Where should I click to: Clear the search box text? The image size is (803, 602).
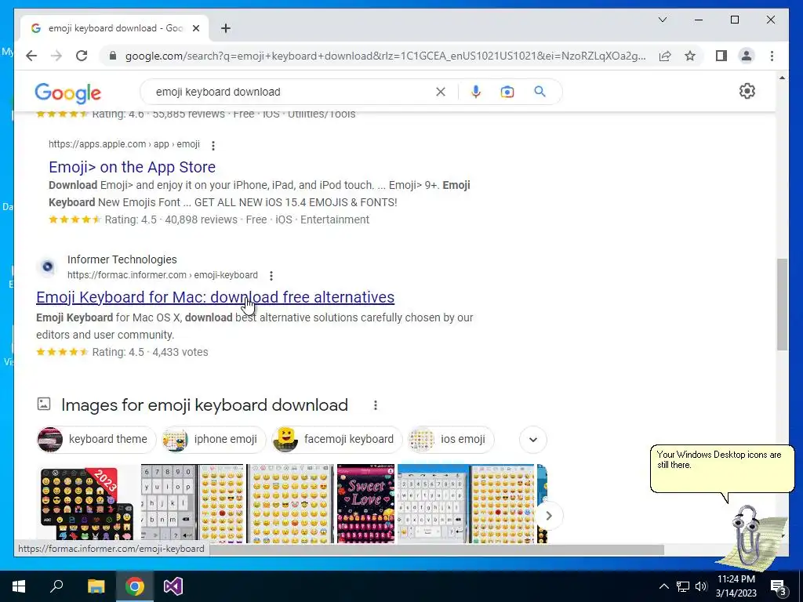coord(441,92)
